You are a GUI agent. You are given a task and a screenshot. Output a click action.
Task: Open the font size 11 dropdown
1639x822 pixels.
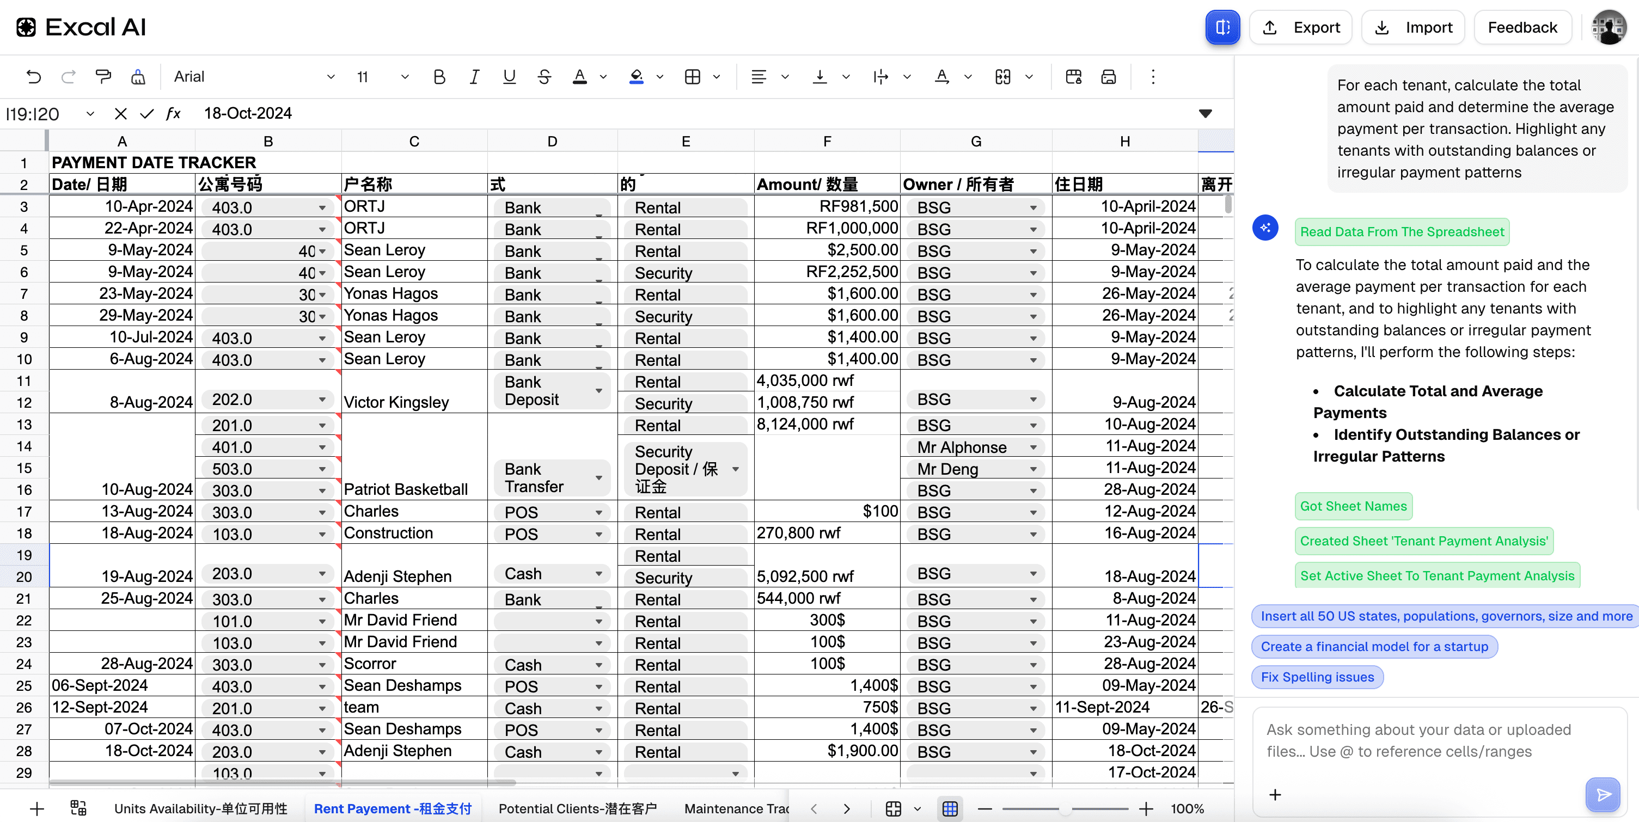click(382, 77)
